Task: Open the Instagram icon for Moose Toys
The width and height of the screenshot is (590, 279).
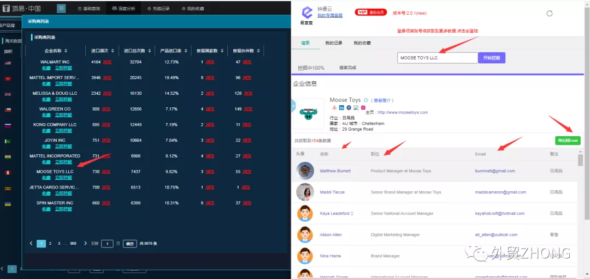Action: 363,107
